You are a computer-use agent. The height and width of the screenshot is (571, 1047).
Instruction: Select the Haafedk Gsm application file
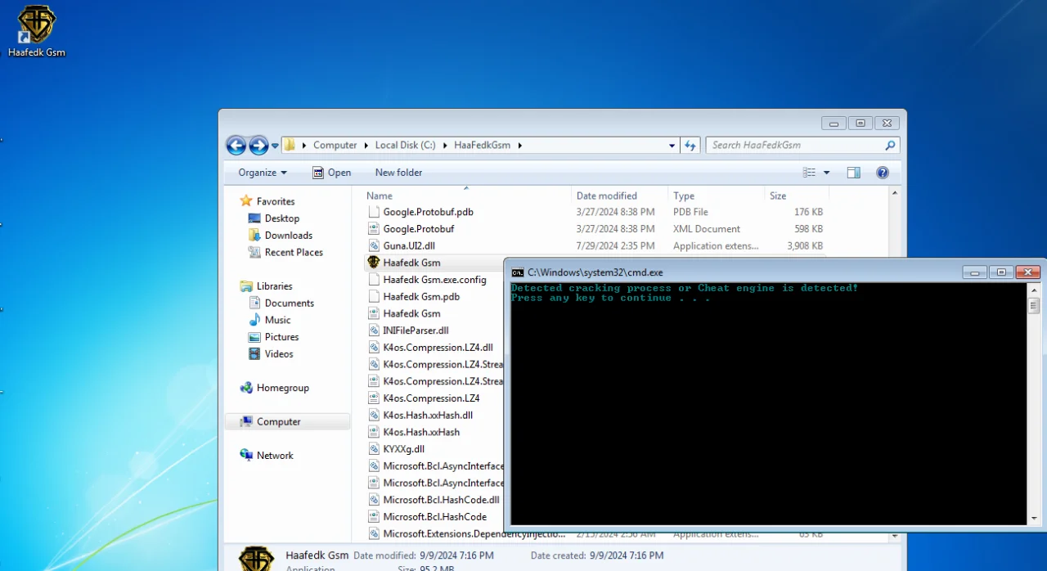(411, 263)
